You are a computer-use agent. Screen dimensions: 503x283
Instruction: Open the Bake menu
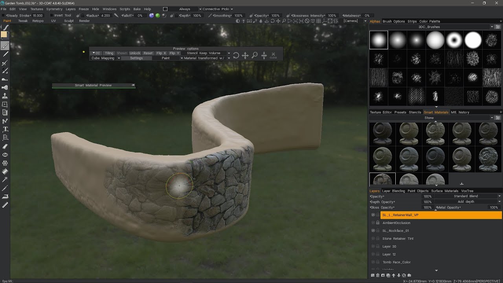pos(137,9)
